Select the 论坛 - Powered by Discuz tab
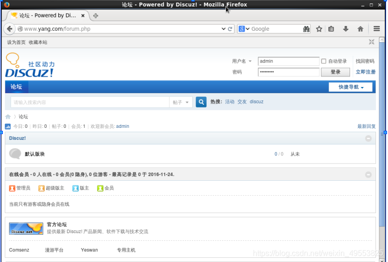Viewport: 388px width, 262px height. point(47,15)
